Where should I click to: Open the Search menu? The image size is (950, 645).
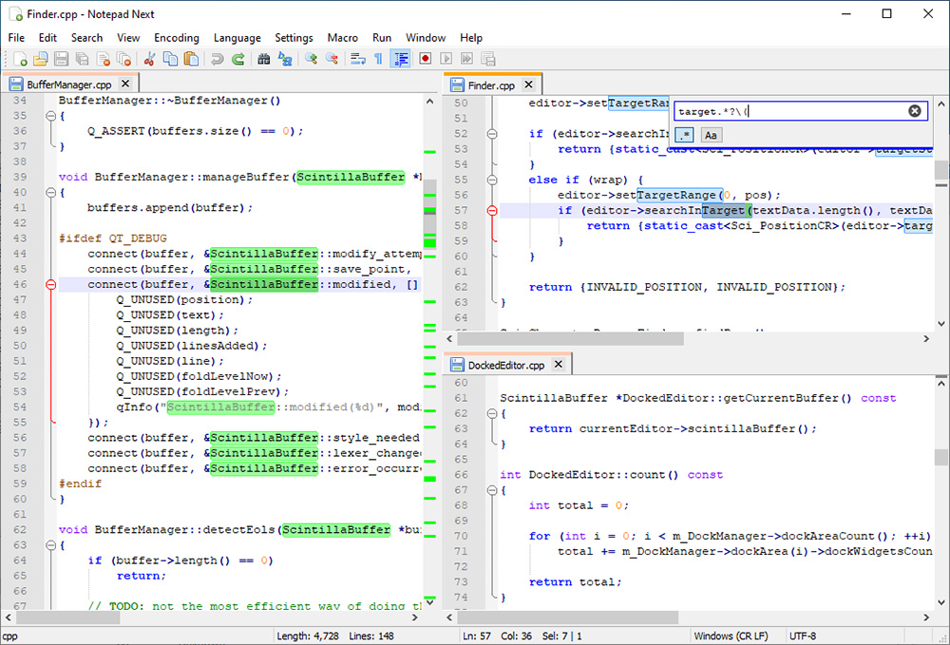tap(86, 38)
